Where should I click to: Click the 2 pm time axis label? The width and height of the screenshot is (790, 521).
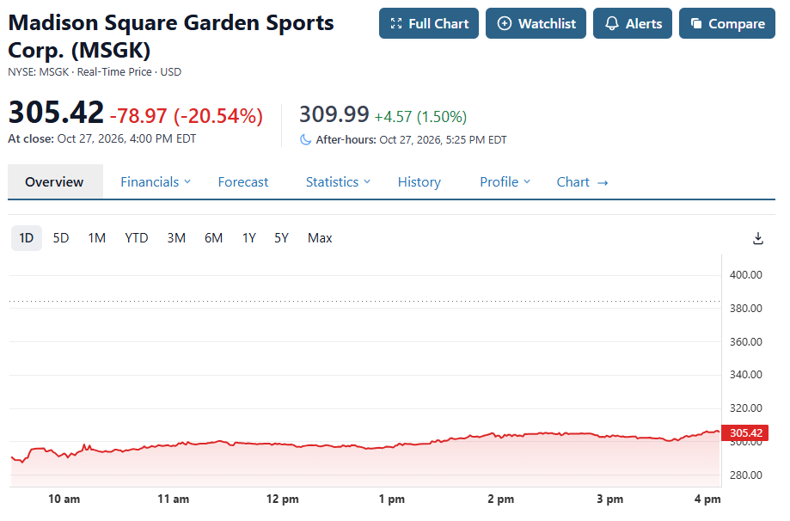501,500
